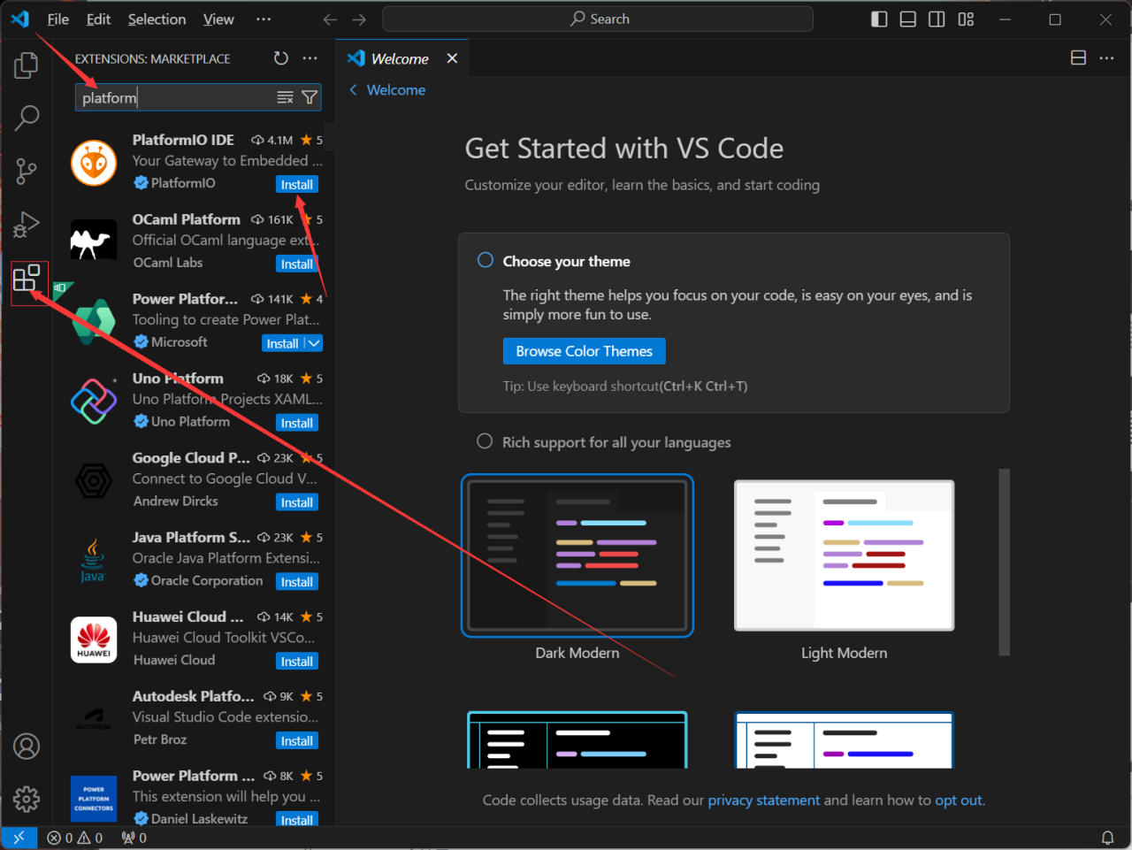The image size is (1132, 850).
Task: Install the OCaml Platform extension
Action: (x=297, y=264)
